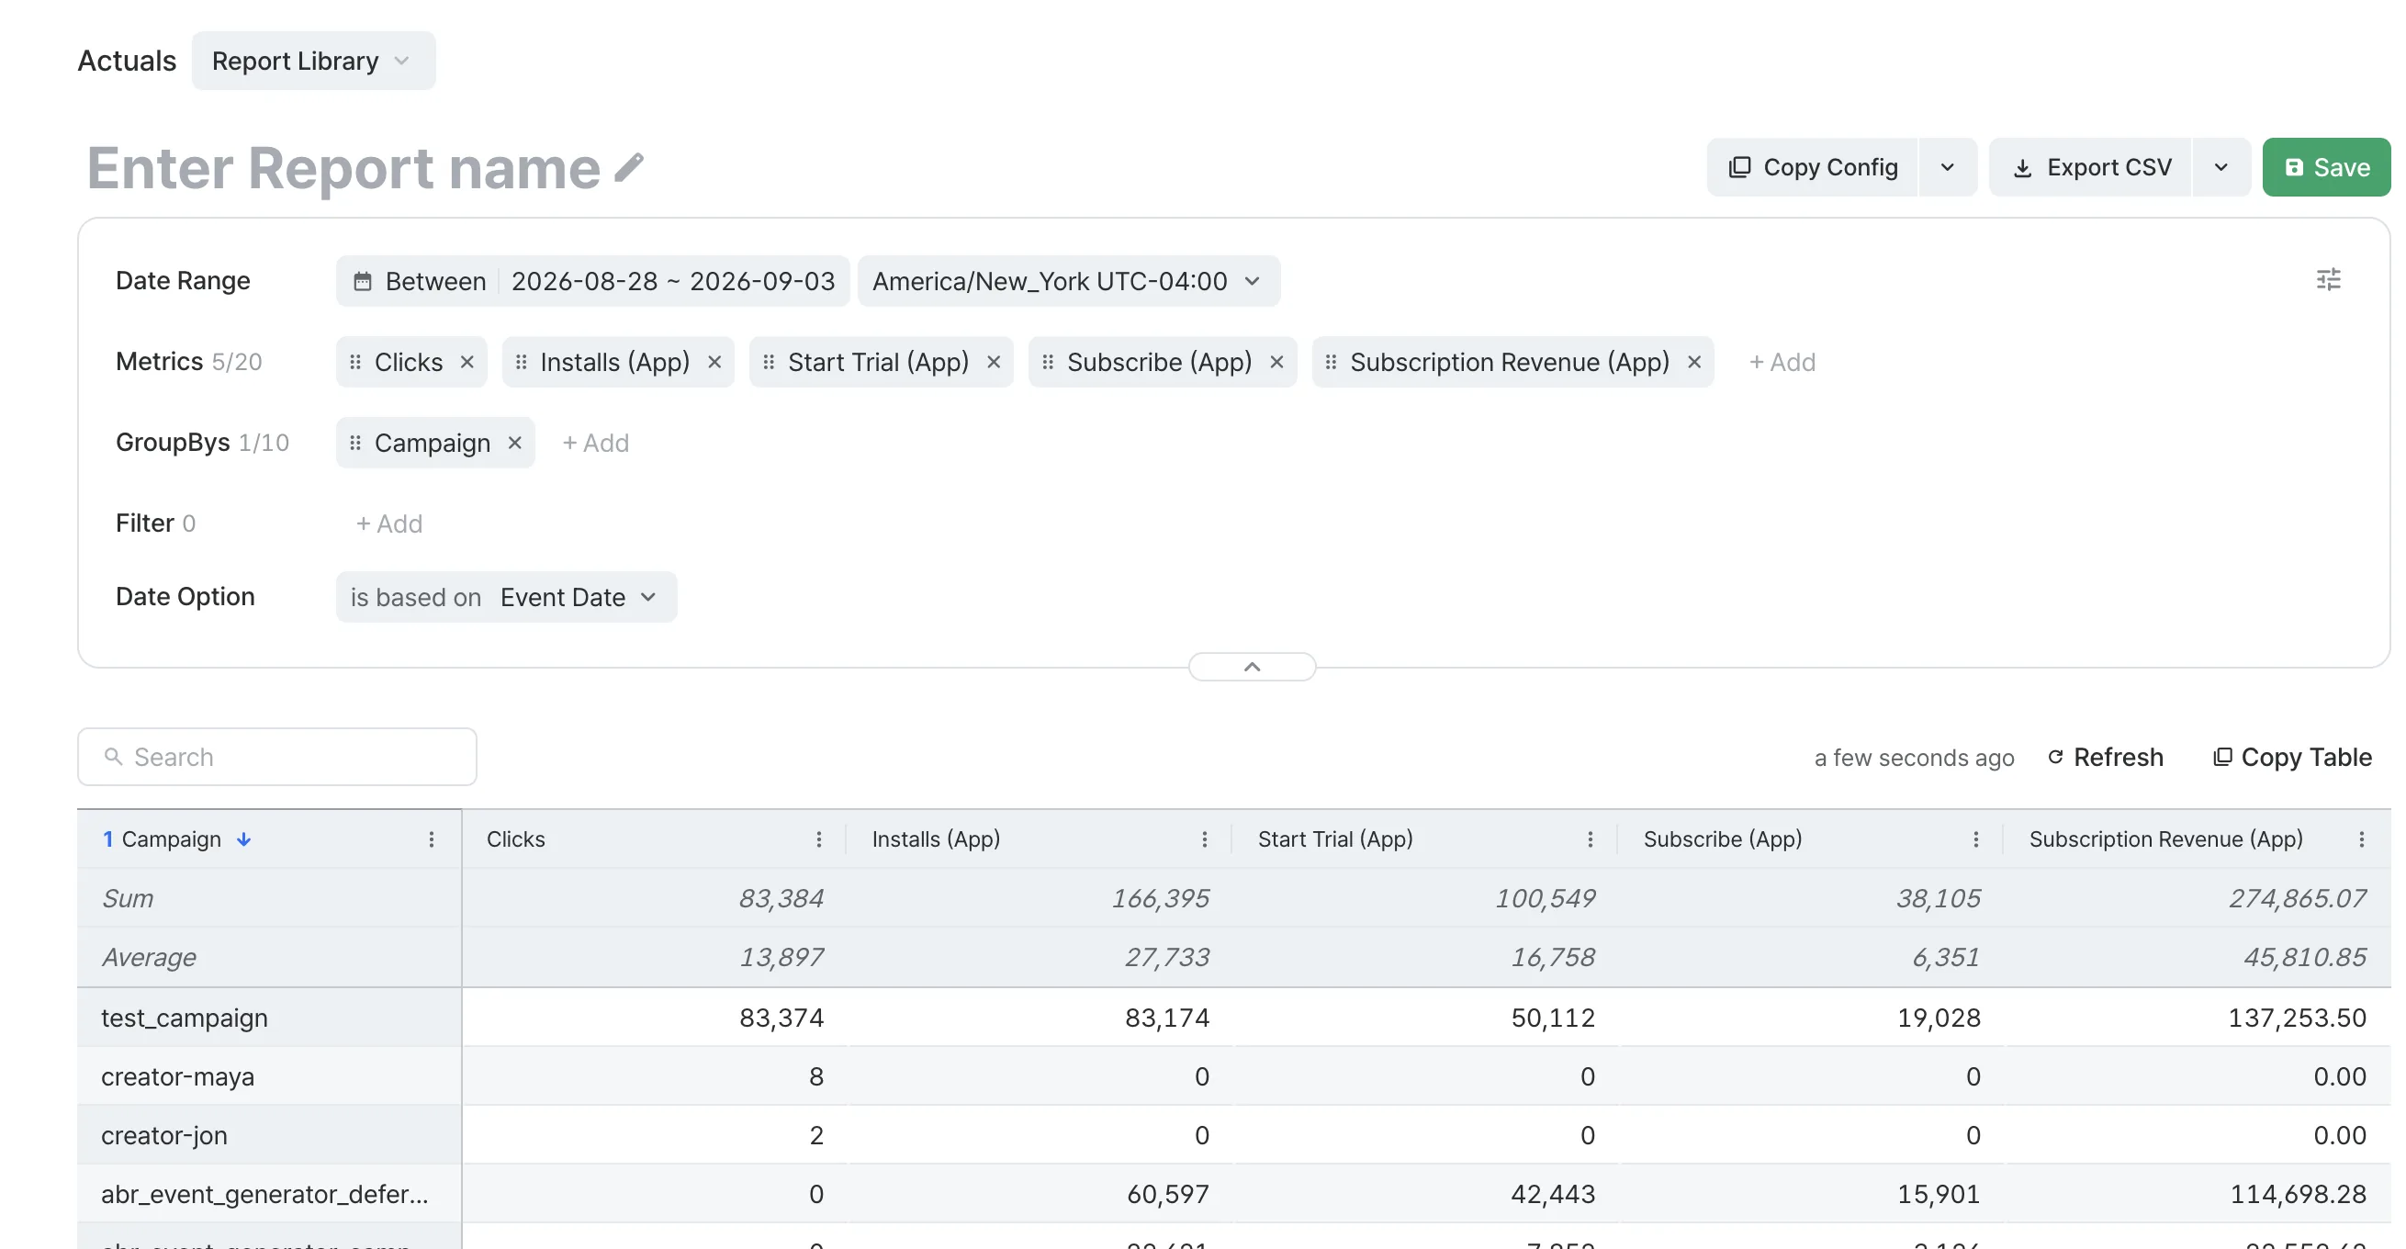Open the Clicks column options menu
The width and height of the screenshot is (2406, 1249).
pos(818,838)
